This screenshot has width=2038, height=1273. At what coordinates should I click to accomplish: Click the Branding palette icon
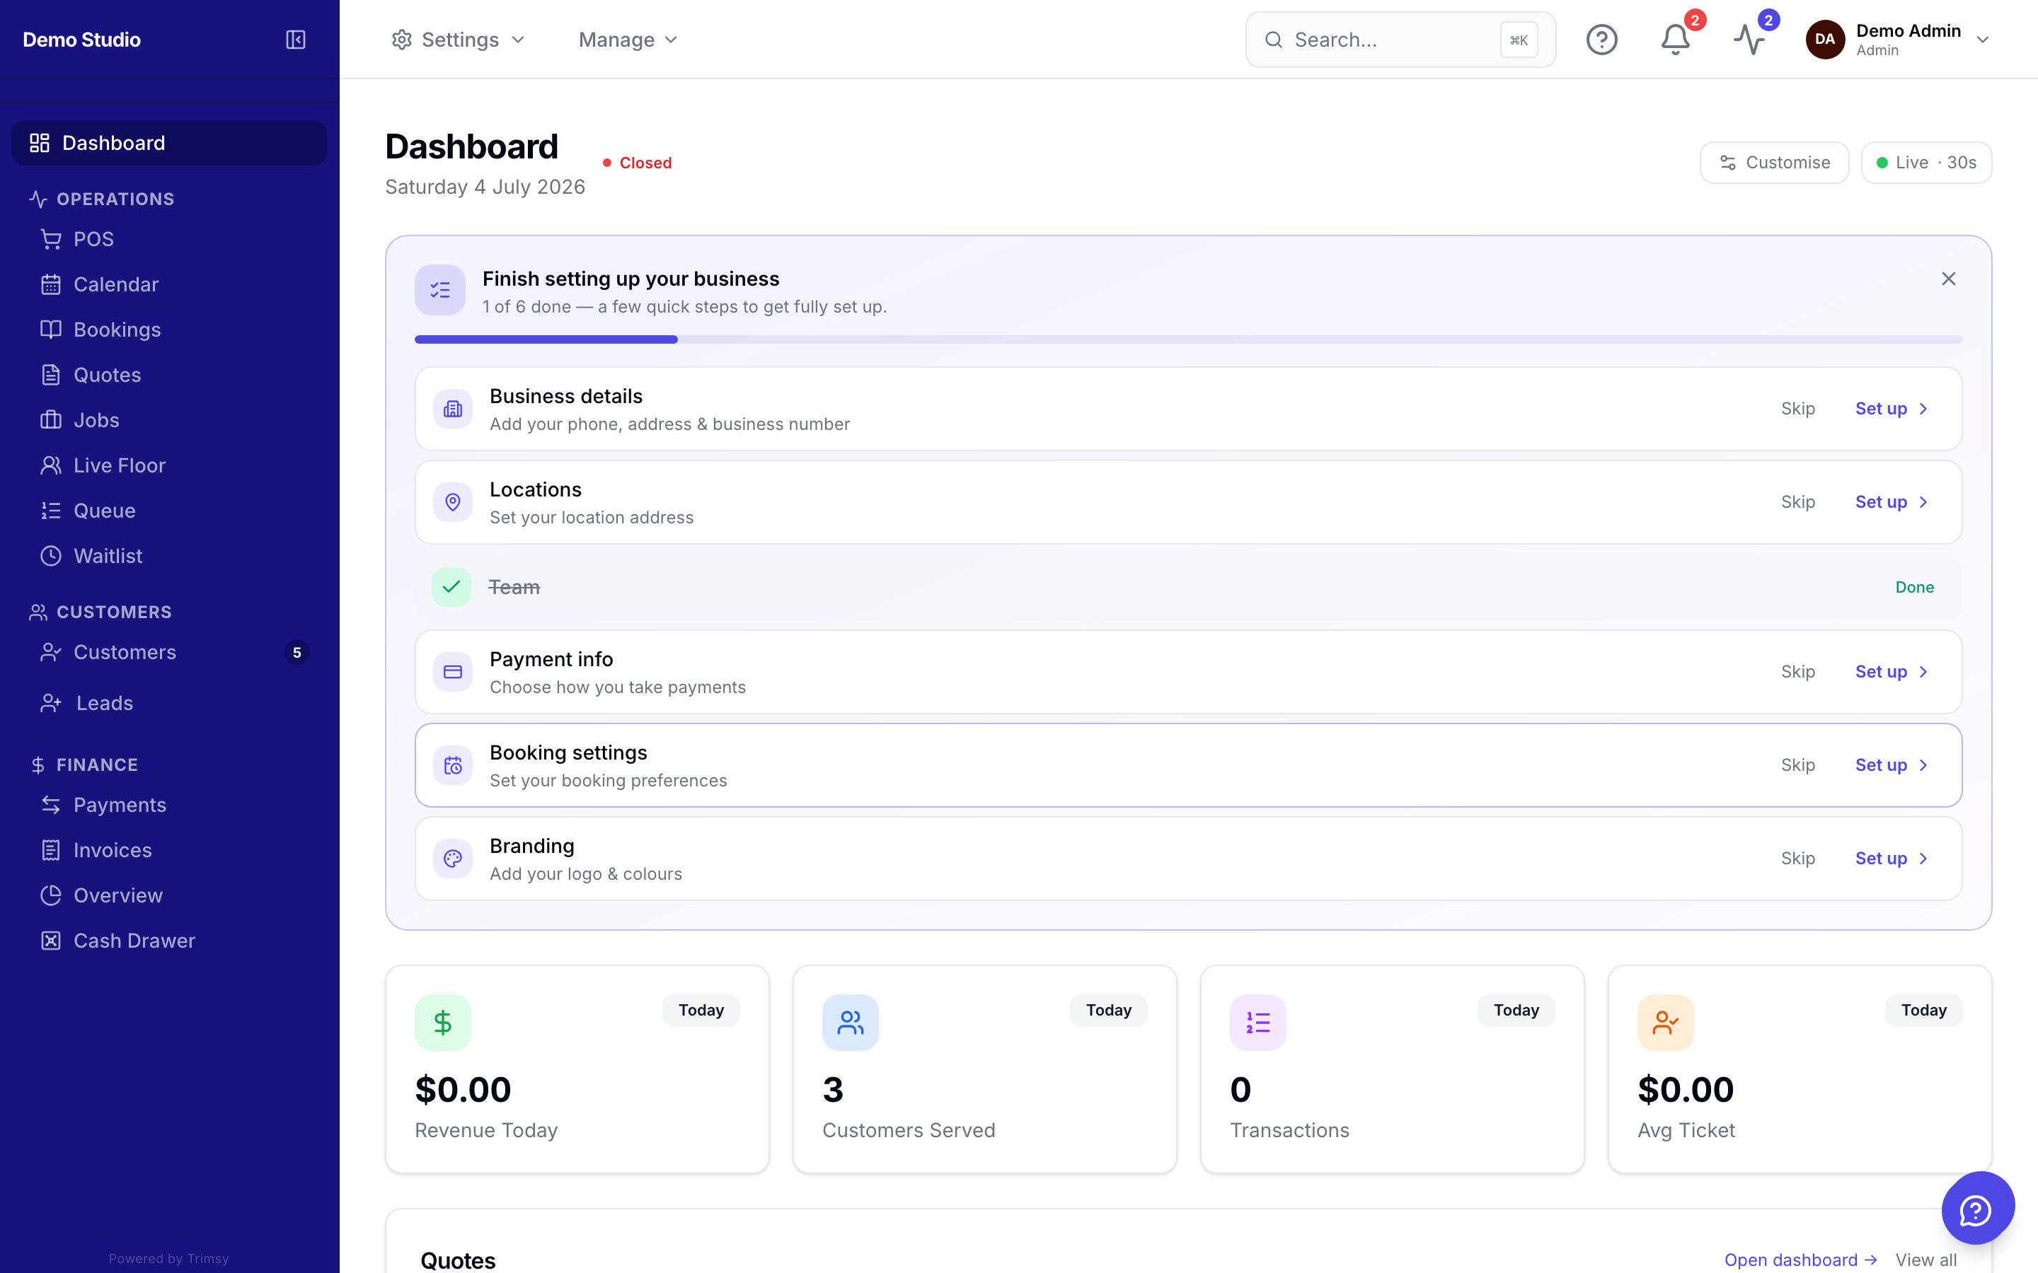tap(452, 859)
